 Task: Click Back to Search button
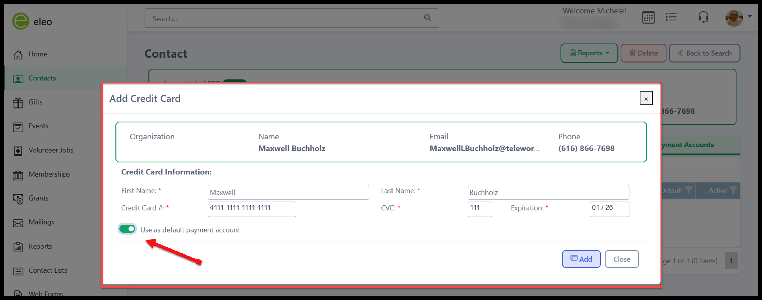[704, 53]
